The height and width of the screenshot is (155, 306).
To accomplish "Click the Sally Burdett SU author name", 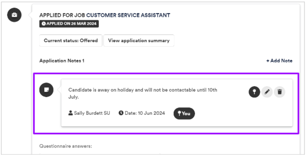I will click(92, 113).
